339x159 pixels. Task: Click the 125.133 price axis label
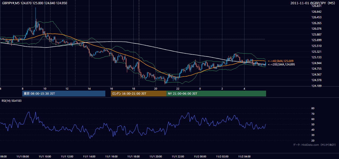[317, 57]
